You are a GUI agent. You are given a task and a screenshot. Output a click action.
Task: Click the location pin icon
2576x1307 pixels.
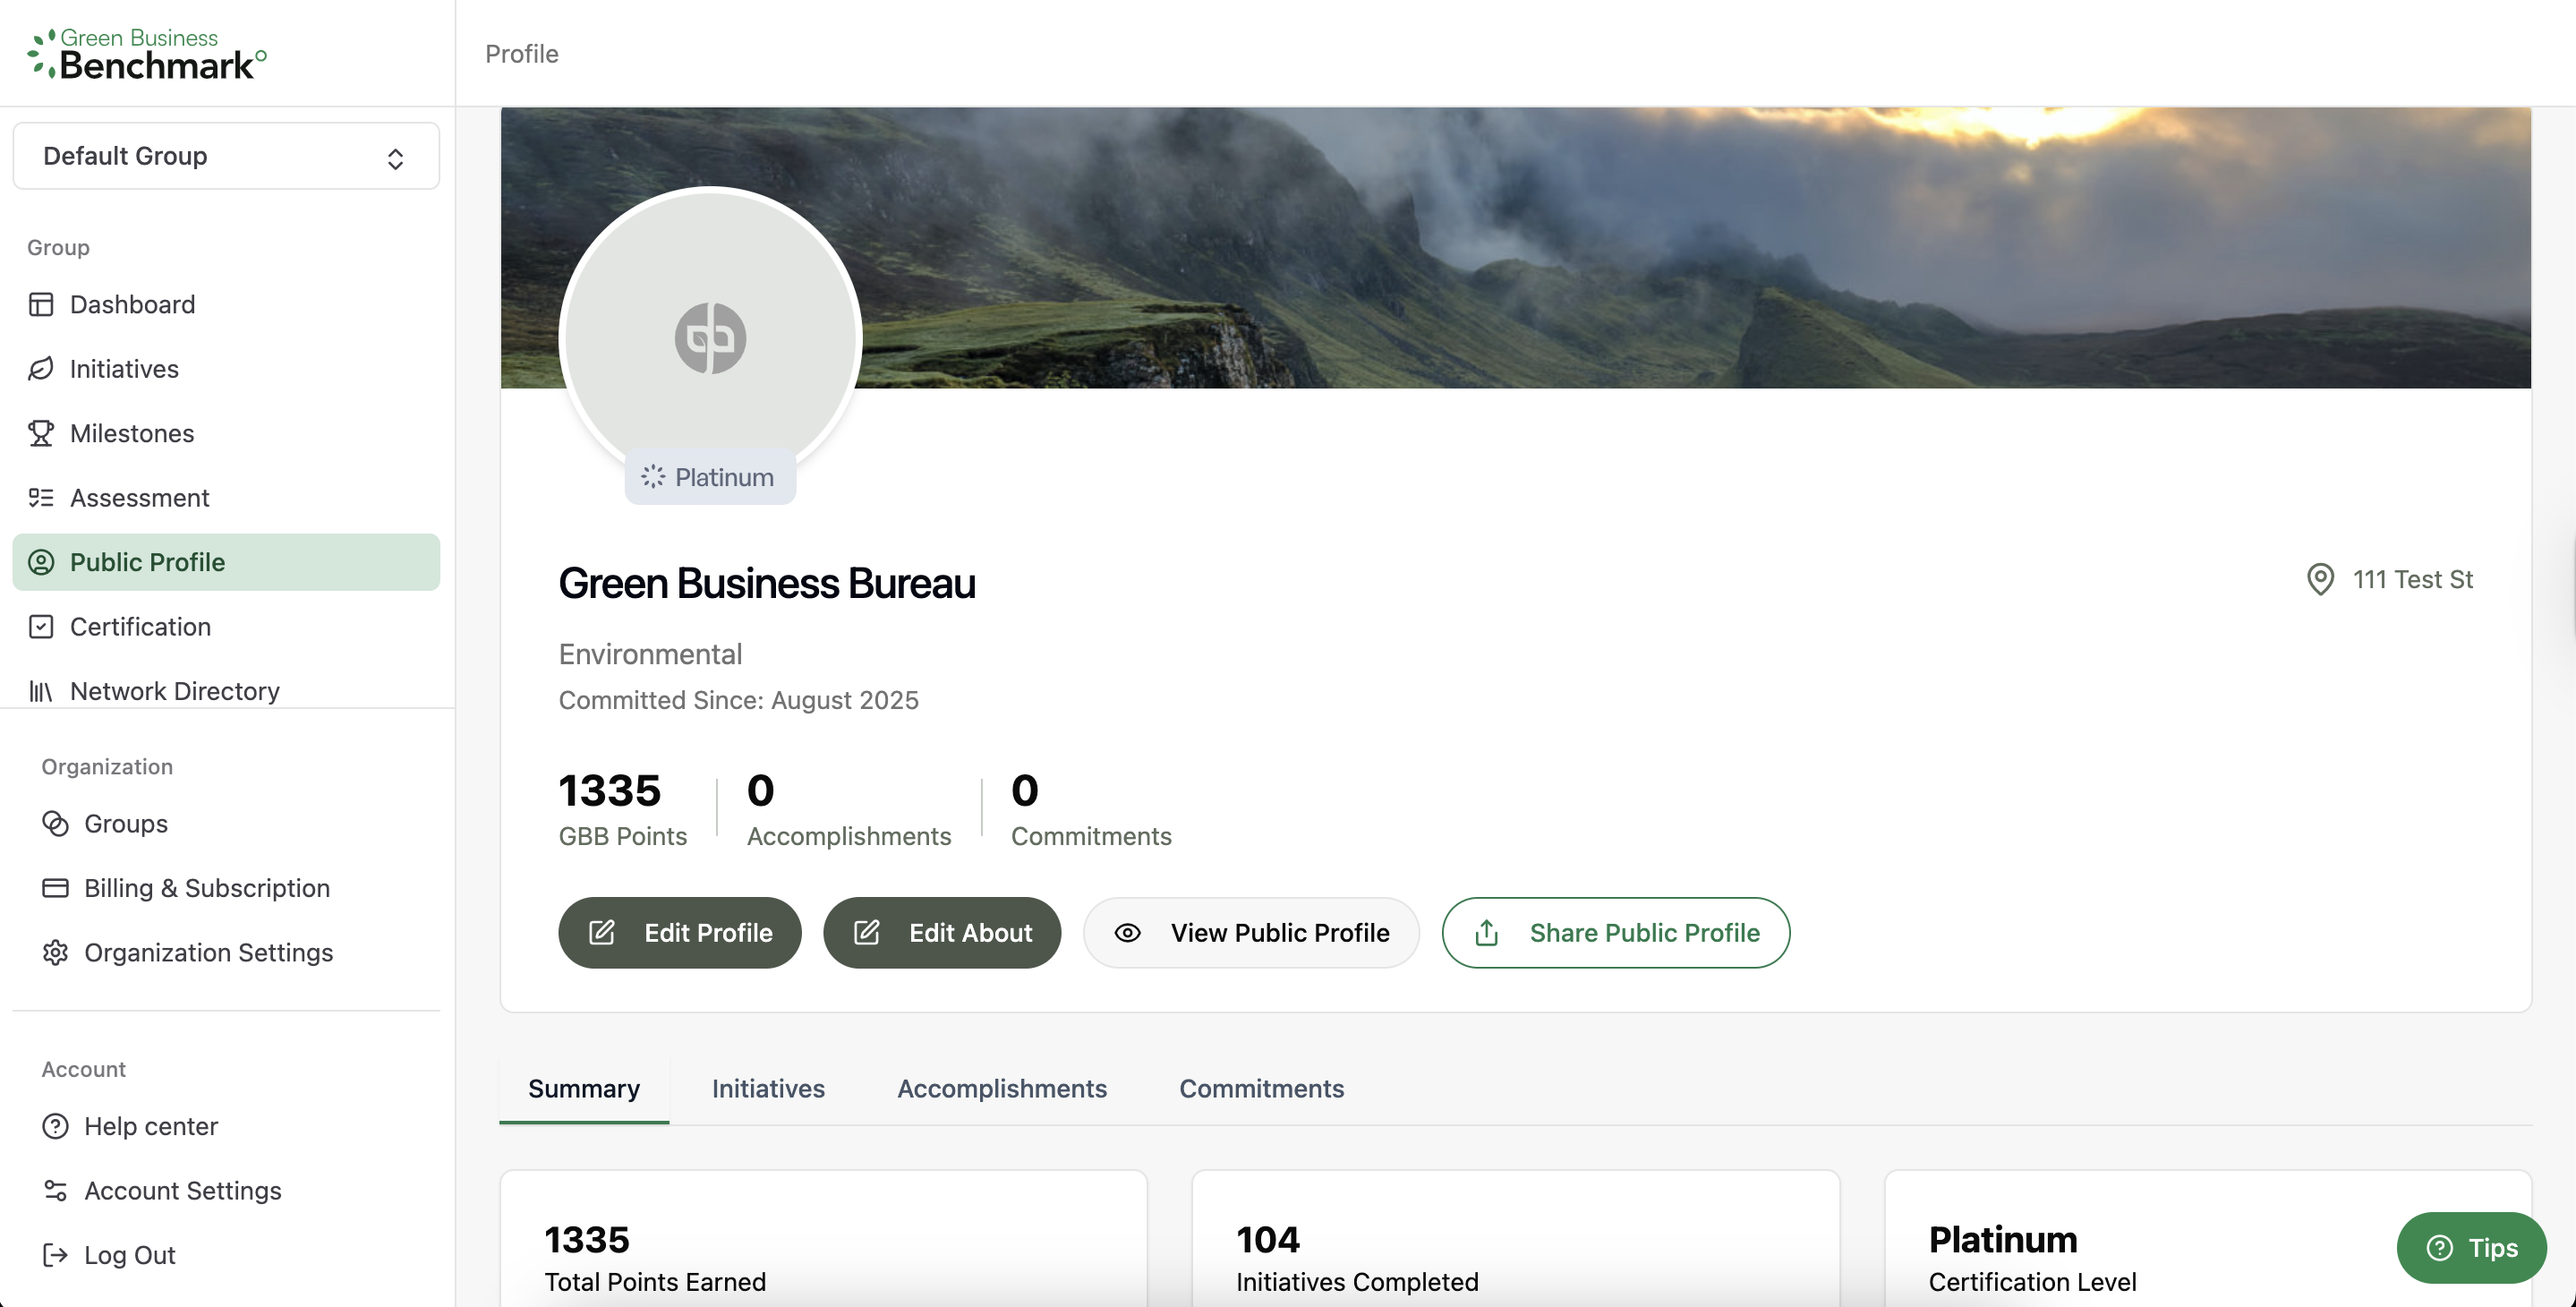(x=2320, y=579)
